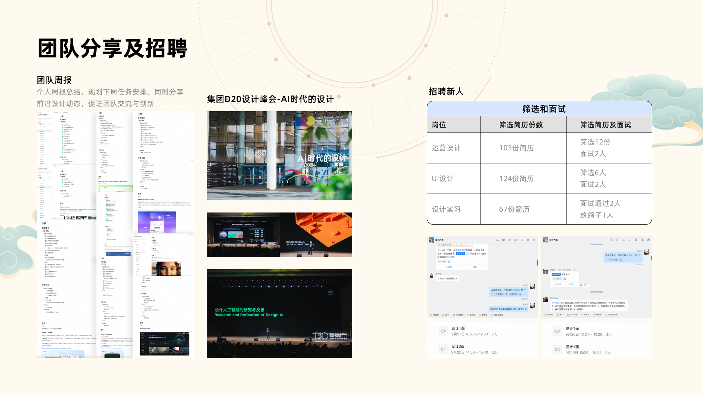Open the folder icon in left chat header
The height and width of the screenshot is (395, 703).
click(516, 240)
